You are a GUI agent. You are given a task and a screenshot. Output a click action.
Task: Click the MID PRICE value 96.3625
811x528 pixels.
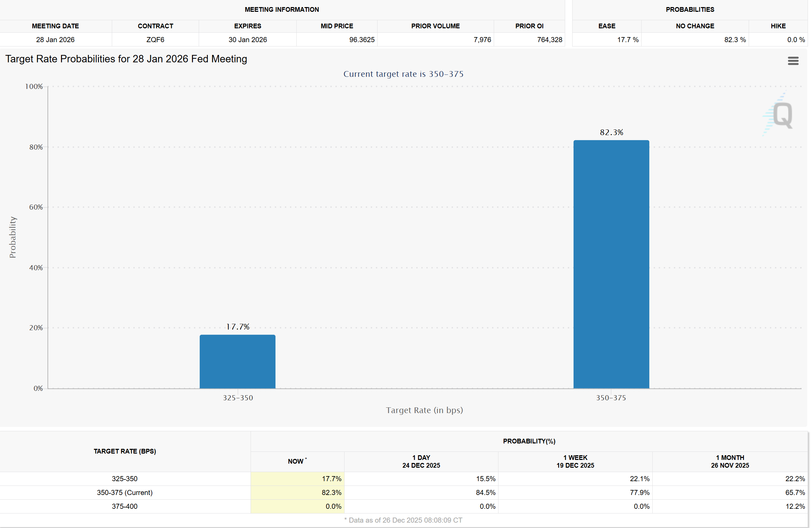pos(361,39)
